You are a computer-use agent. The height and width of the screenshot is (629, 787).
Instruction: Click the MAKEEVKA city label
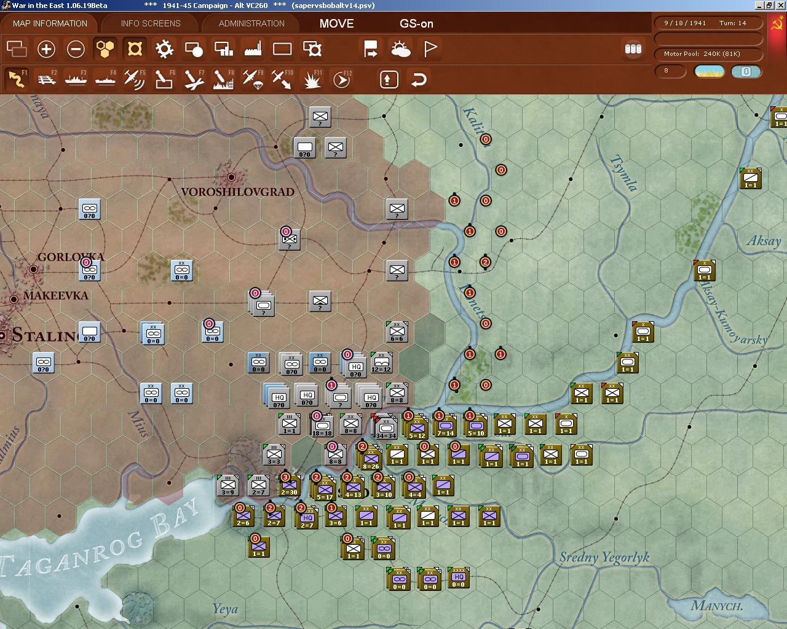(56, 295)
